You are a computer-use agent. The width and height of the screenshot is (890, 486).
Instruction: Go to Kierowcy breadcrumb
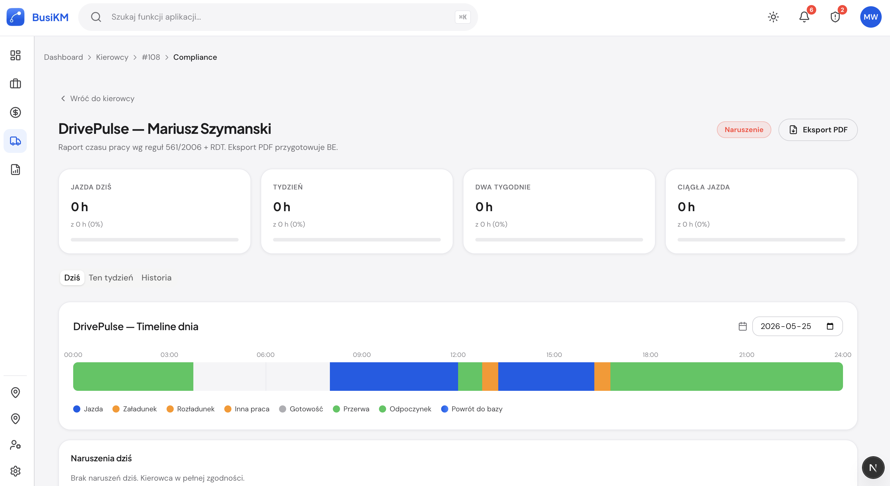tap(112, 57)
